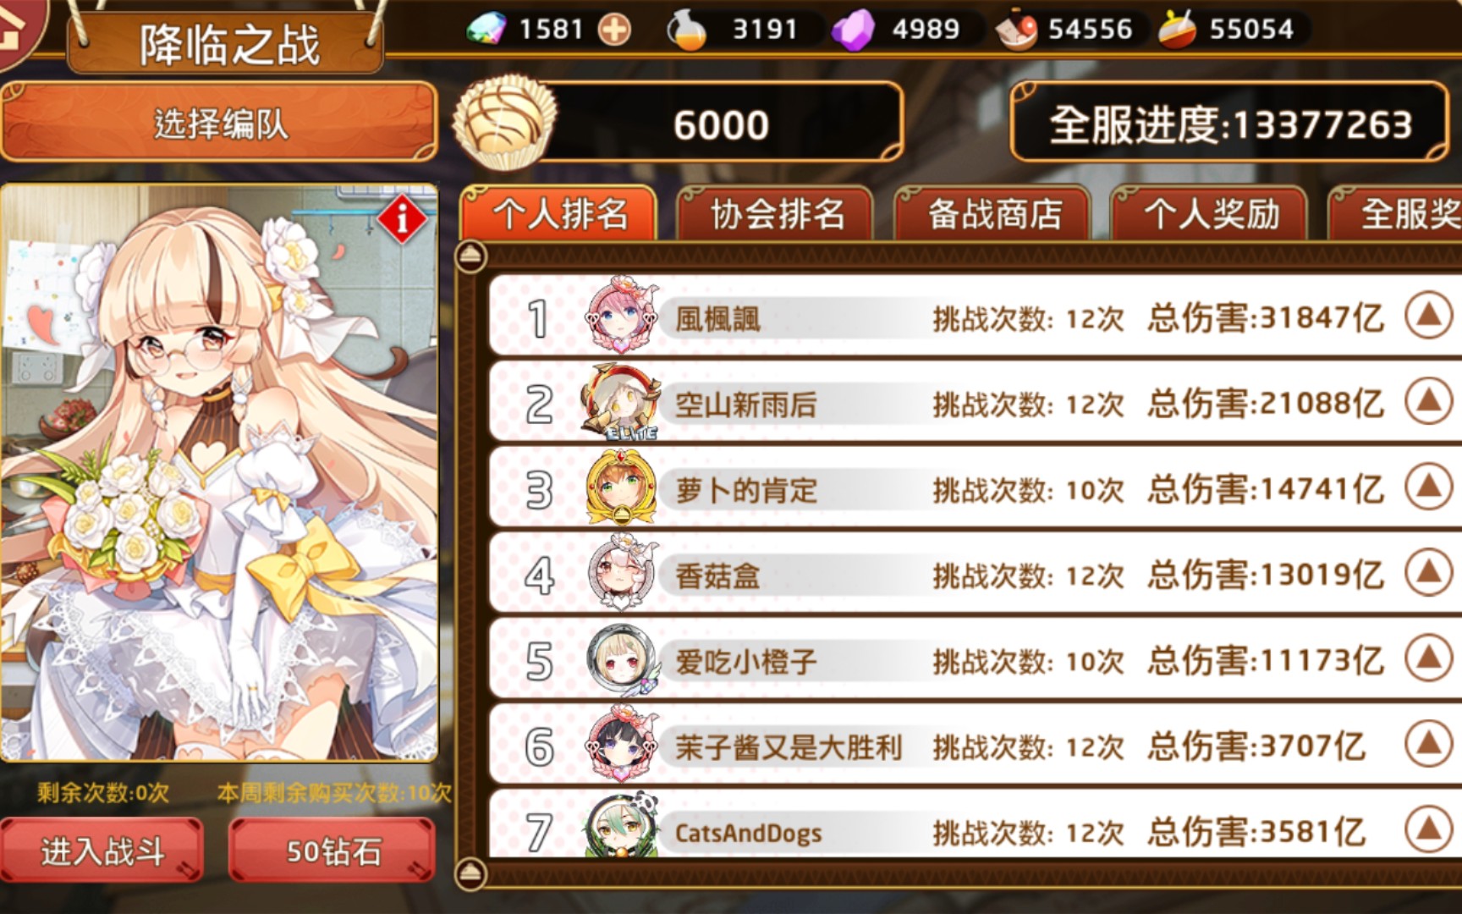Click the 选择编队 button
The image size is (1462, 914).
[x=219, y=123]
